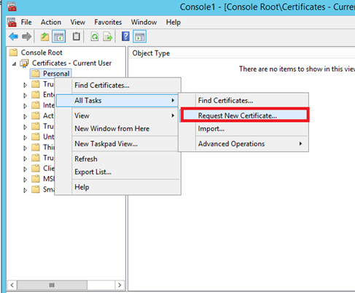Click the tree pane scroll-right arrow

(x=120, y=285)
